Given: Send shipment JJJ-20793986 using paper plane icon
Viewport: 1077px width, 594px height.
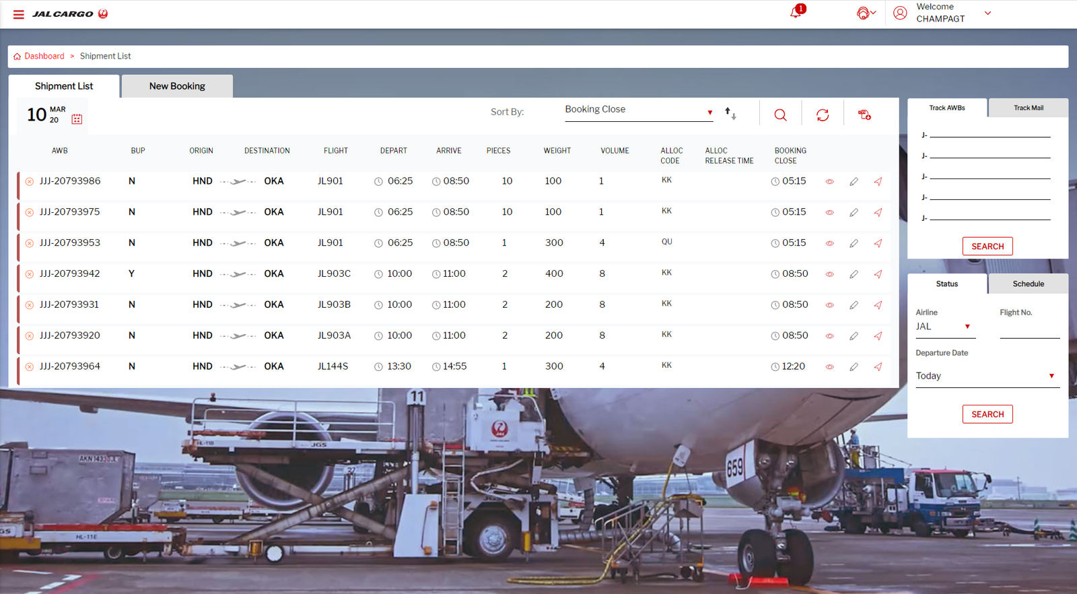Looking at the screenshot, I should tap(878, 182).
